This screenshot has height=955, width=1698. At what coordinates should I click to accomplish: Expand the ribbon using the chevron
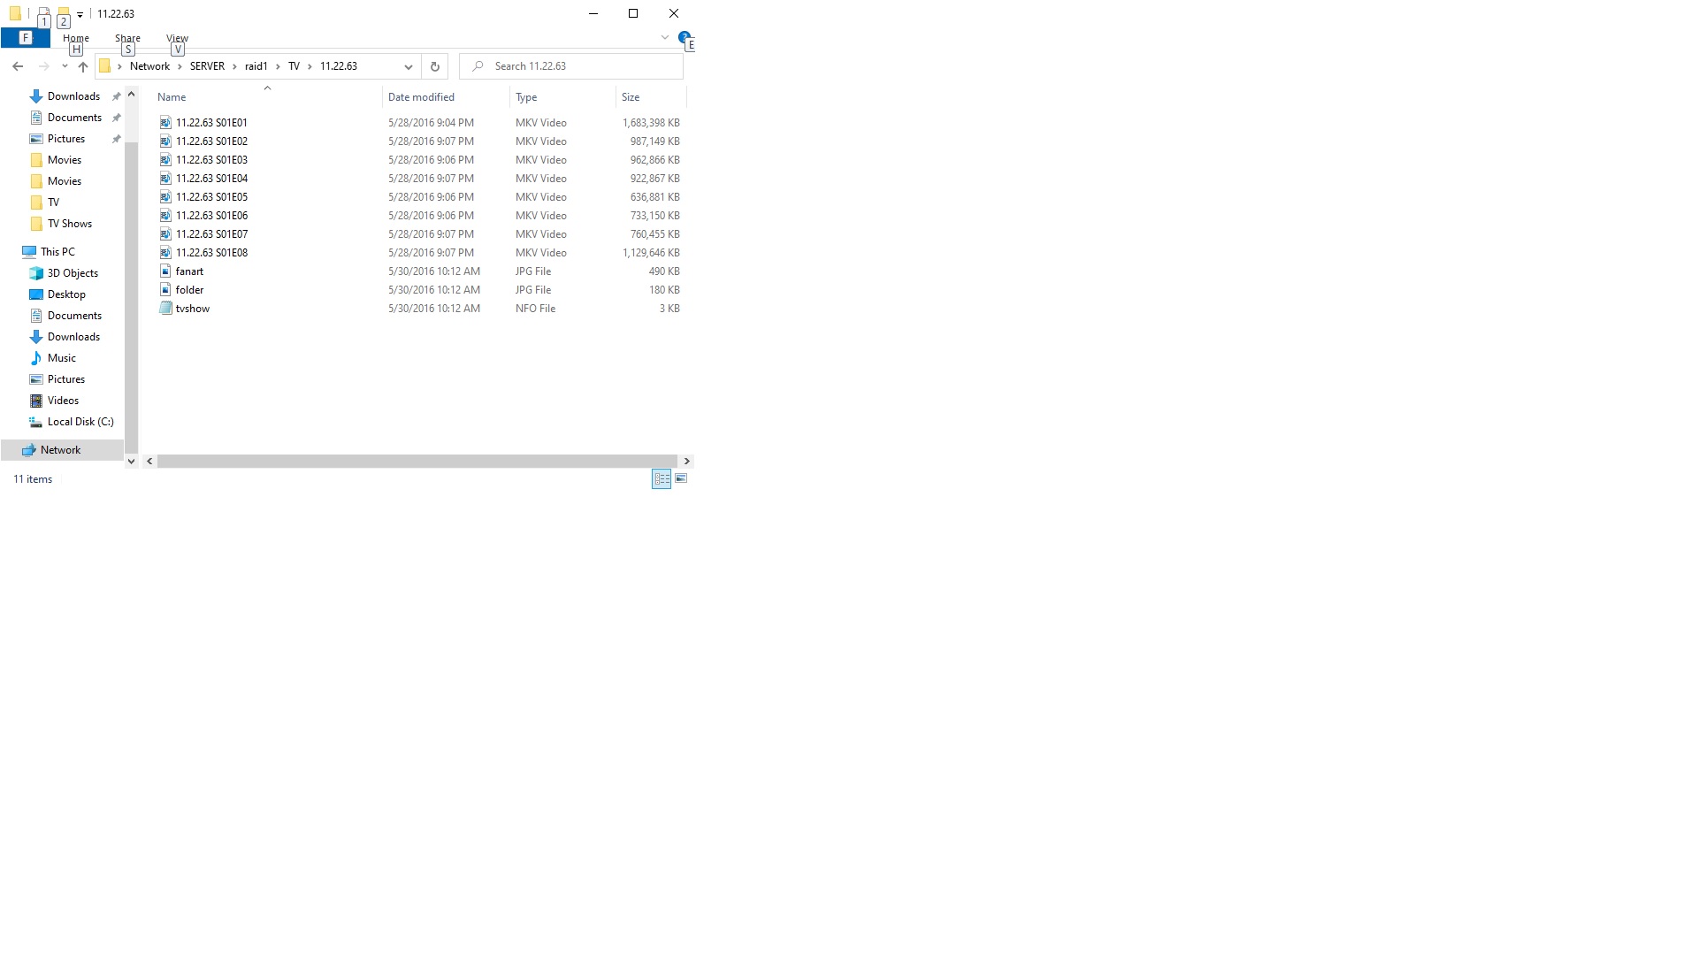pos(665,37)
